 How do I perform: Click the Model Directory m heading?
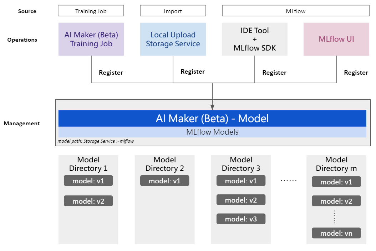tap(336, 164)
